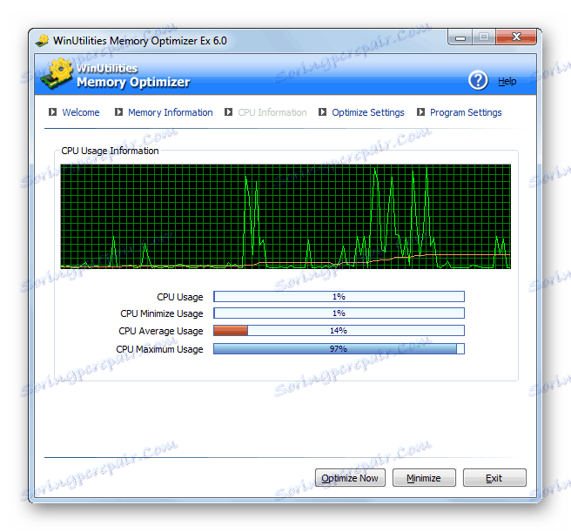Viewport: 571px width, 532px height.
Task: Click the arrow icon beside Optimize Settings
Action: (x=322, y=111)
